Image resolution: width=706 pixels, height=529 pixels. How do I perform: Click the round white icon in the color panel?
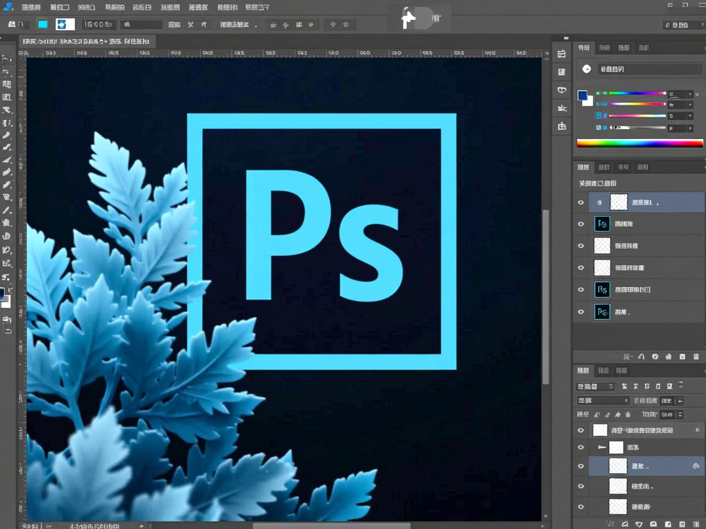coord(586,69)
